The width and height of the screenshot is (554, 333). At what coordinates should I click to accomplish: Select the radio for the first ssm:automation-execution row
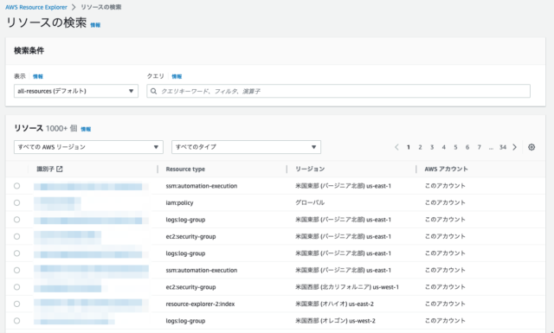point(17,186)
